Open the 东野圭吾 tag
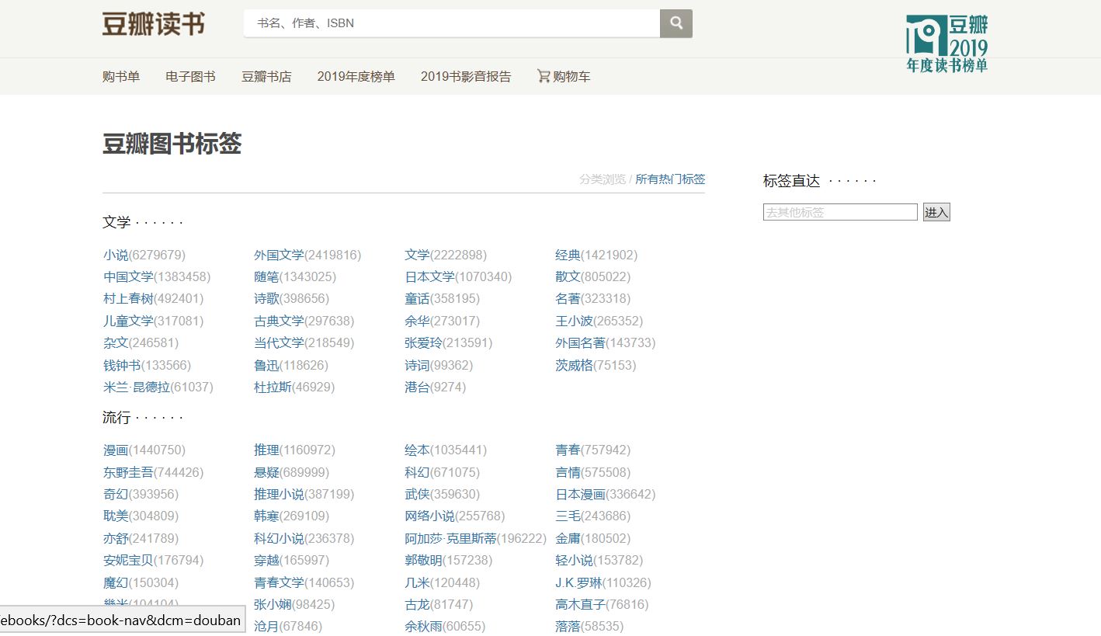This screenshot has width=1101, height=636. coord(128,472)
